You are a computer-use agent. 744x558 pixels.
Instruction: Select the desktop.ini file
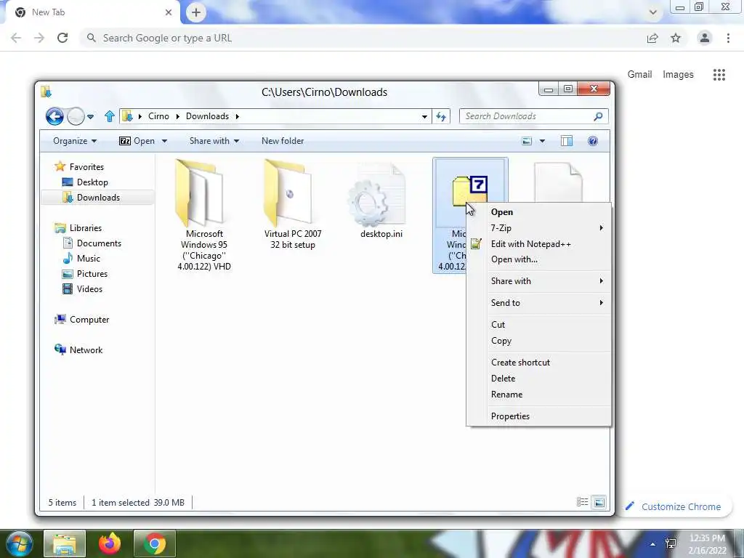(x=381, y=201)
